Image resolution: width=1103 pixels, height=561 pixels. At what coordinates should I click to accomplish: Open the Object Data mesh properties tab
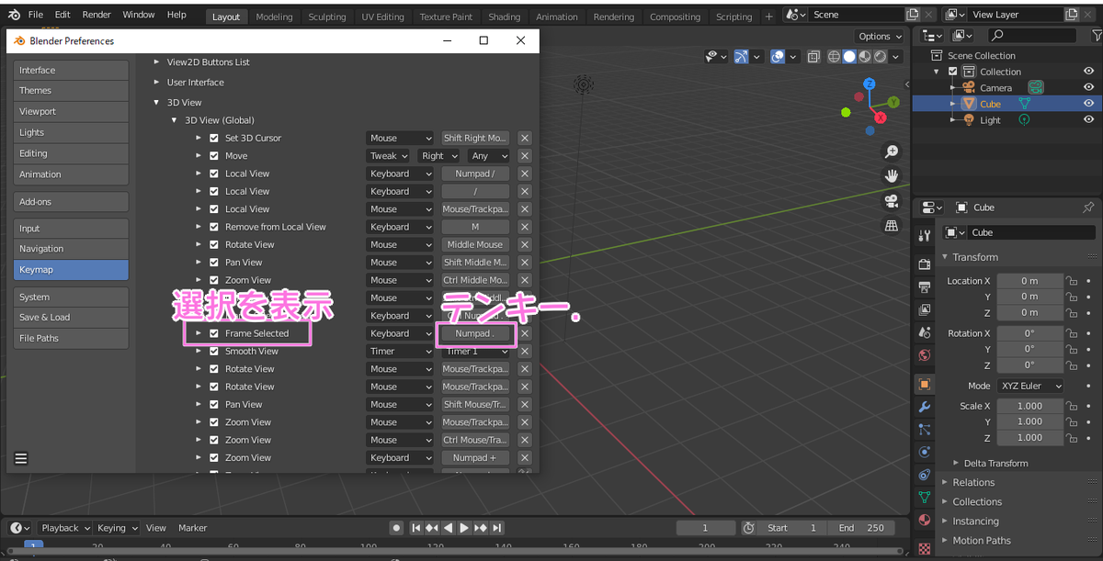[925, 497]
